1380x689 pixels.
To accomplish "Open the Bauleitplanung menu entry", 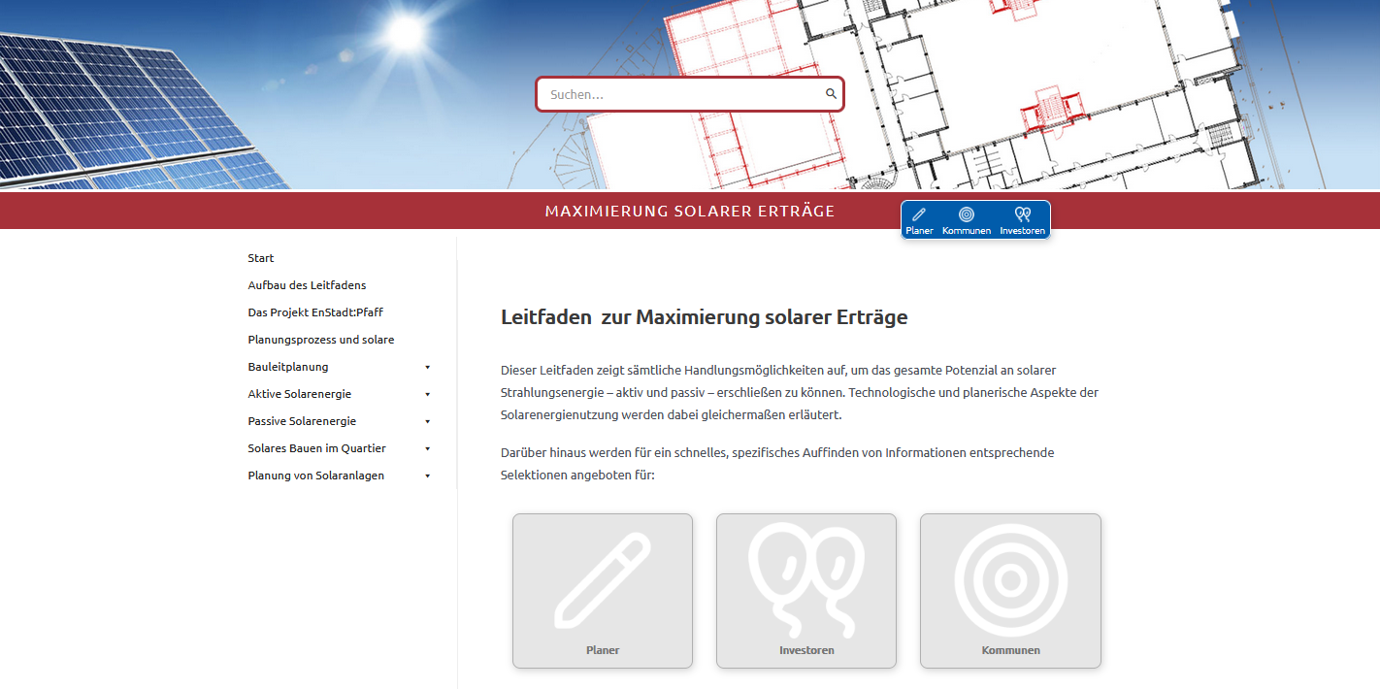I will pos(288,367).
